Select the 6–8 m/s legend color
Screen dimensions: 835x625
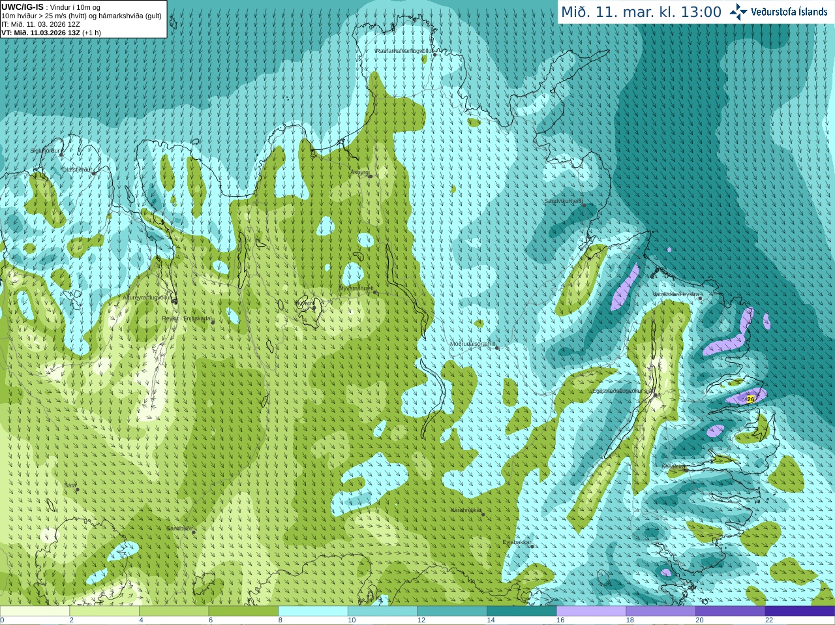click(x=243, y=611)
